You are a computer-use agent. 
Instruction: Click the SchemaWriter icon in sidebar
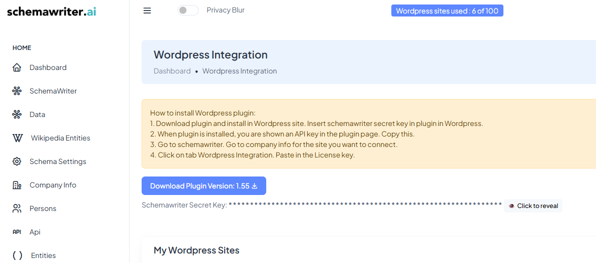(17, 91)
